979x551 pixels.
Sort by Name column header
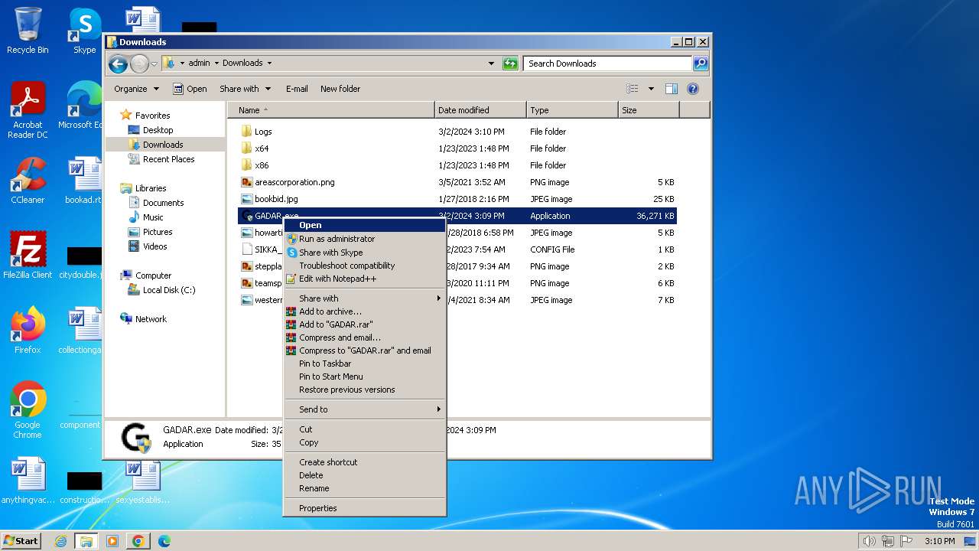(x=331, y=110)
